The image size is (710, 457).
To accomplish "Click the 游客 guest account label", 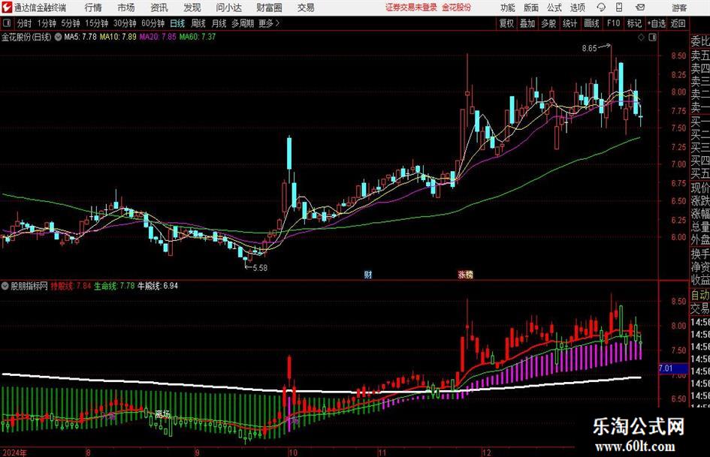I will pos(678,8).
